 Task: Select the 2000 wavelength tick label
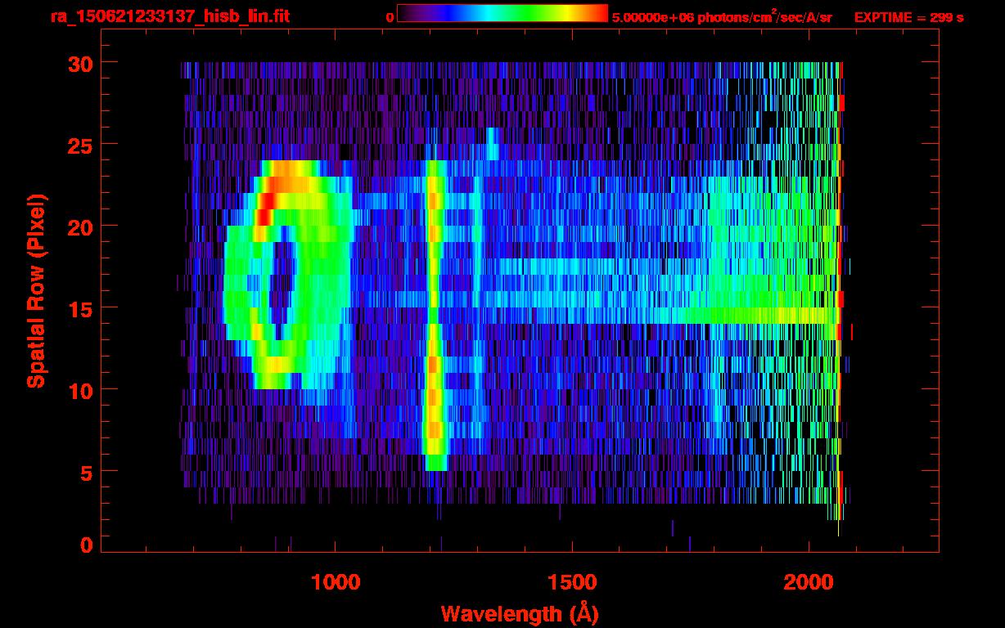[809, 582]
